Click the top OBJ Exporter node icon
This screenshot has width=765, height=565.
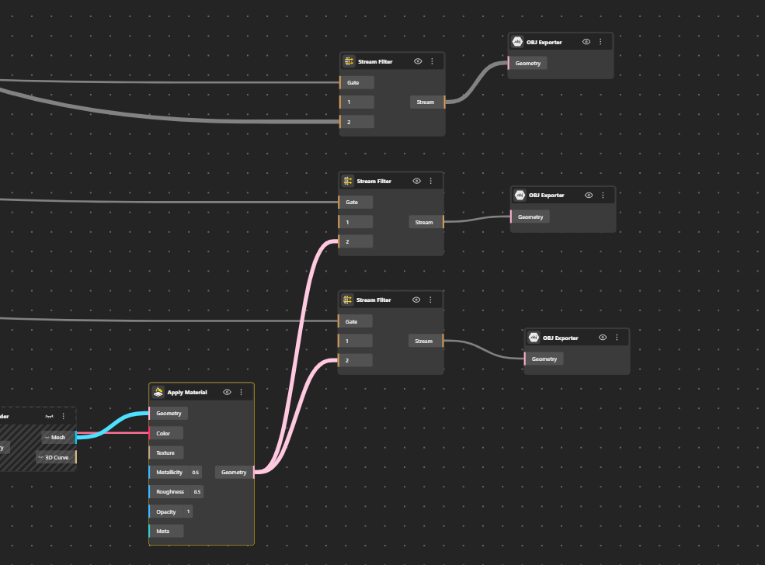[517, 42]
